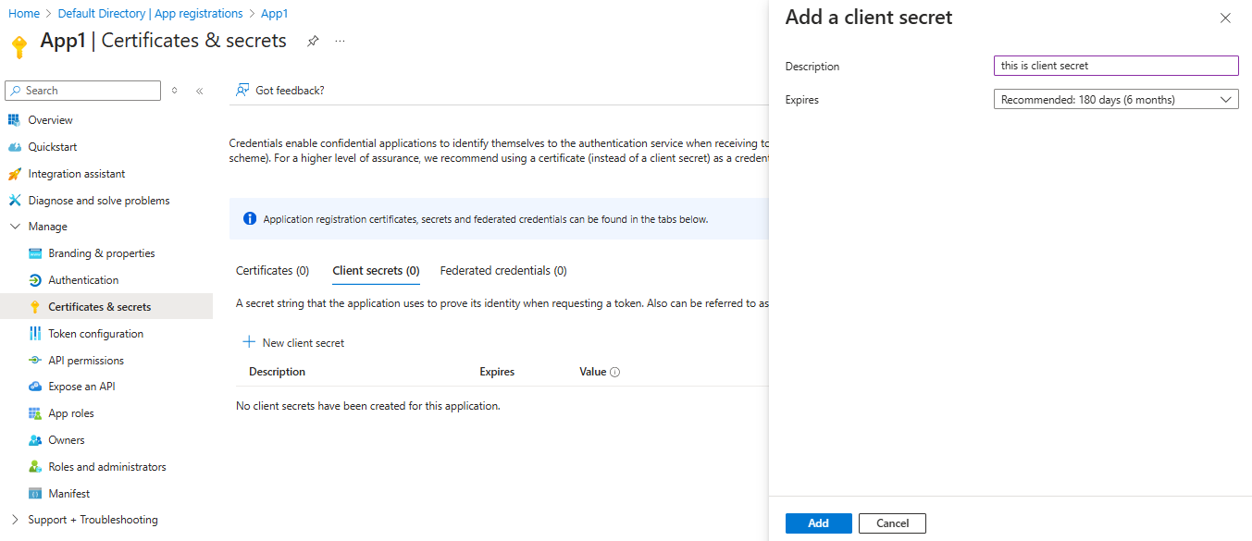Open Default Directory | App registrations breadcrumb
Screen dimensions: 1252x541
point(150,14)
